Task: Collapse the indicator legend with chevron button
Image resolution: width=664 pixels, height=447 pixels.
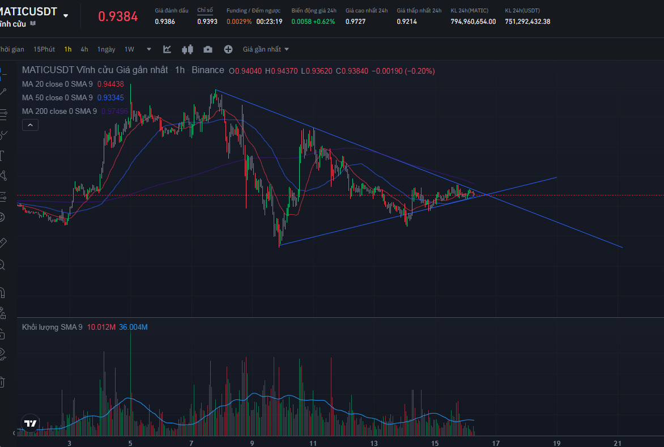Action: [30, 125]
